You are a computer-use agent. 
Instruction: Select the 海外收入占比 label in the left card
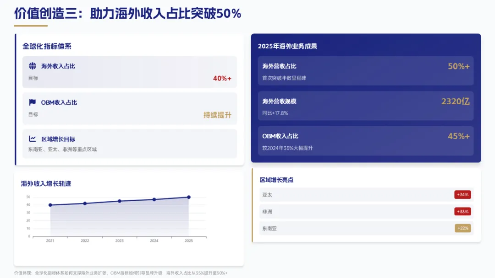58,66
